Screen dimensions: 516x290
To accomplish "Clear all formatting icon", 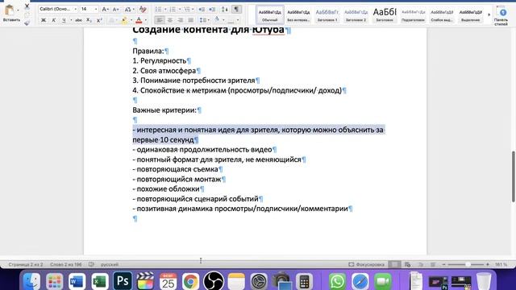I will click(143, 9).
